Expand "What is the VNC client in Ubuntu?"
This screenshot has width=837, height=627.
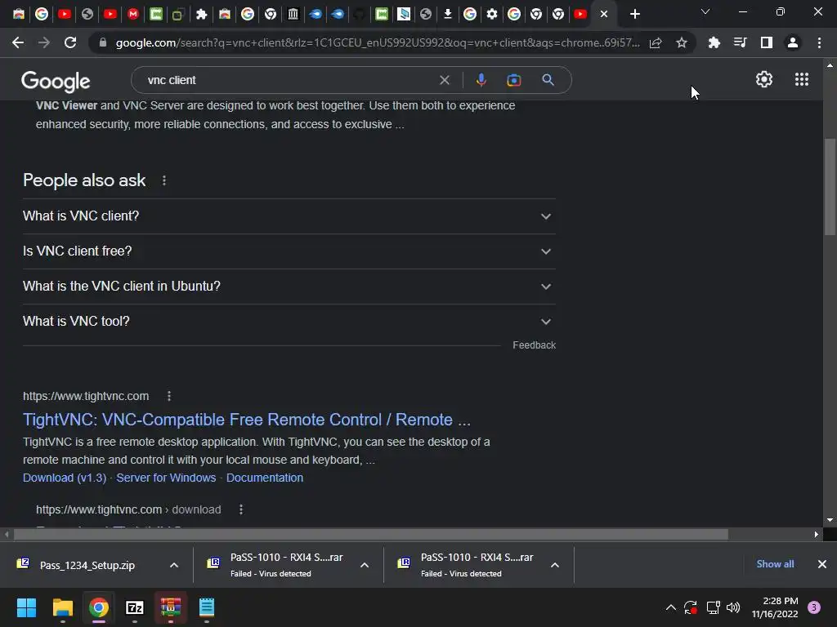point(289,287)
